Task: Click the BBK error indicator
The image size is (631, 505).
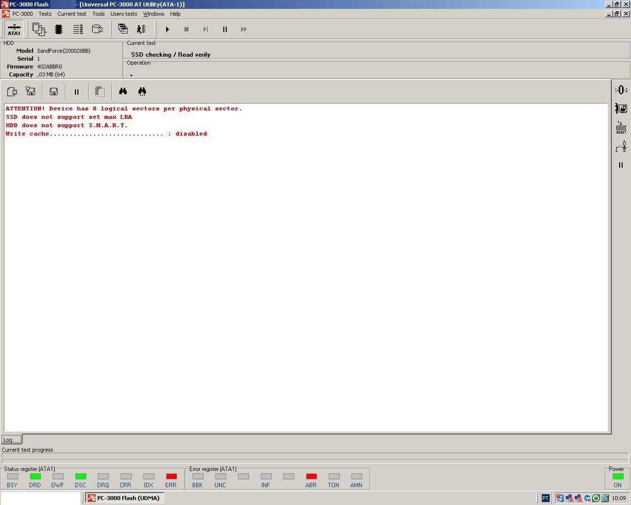Action: (x=198, y=476)
